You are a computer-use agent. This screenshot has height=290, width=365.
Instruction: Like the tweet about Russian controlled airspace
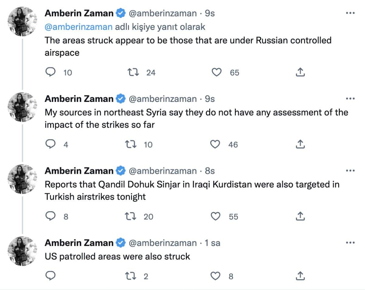216,72
